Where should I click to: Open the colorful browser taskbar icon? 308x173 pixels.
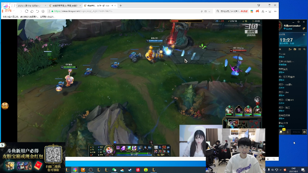(x=75, y=170)
